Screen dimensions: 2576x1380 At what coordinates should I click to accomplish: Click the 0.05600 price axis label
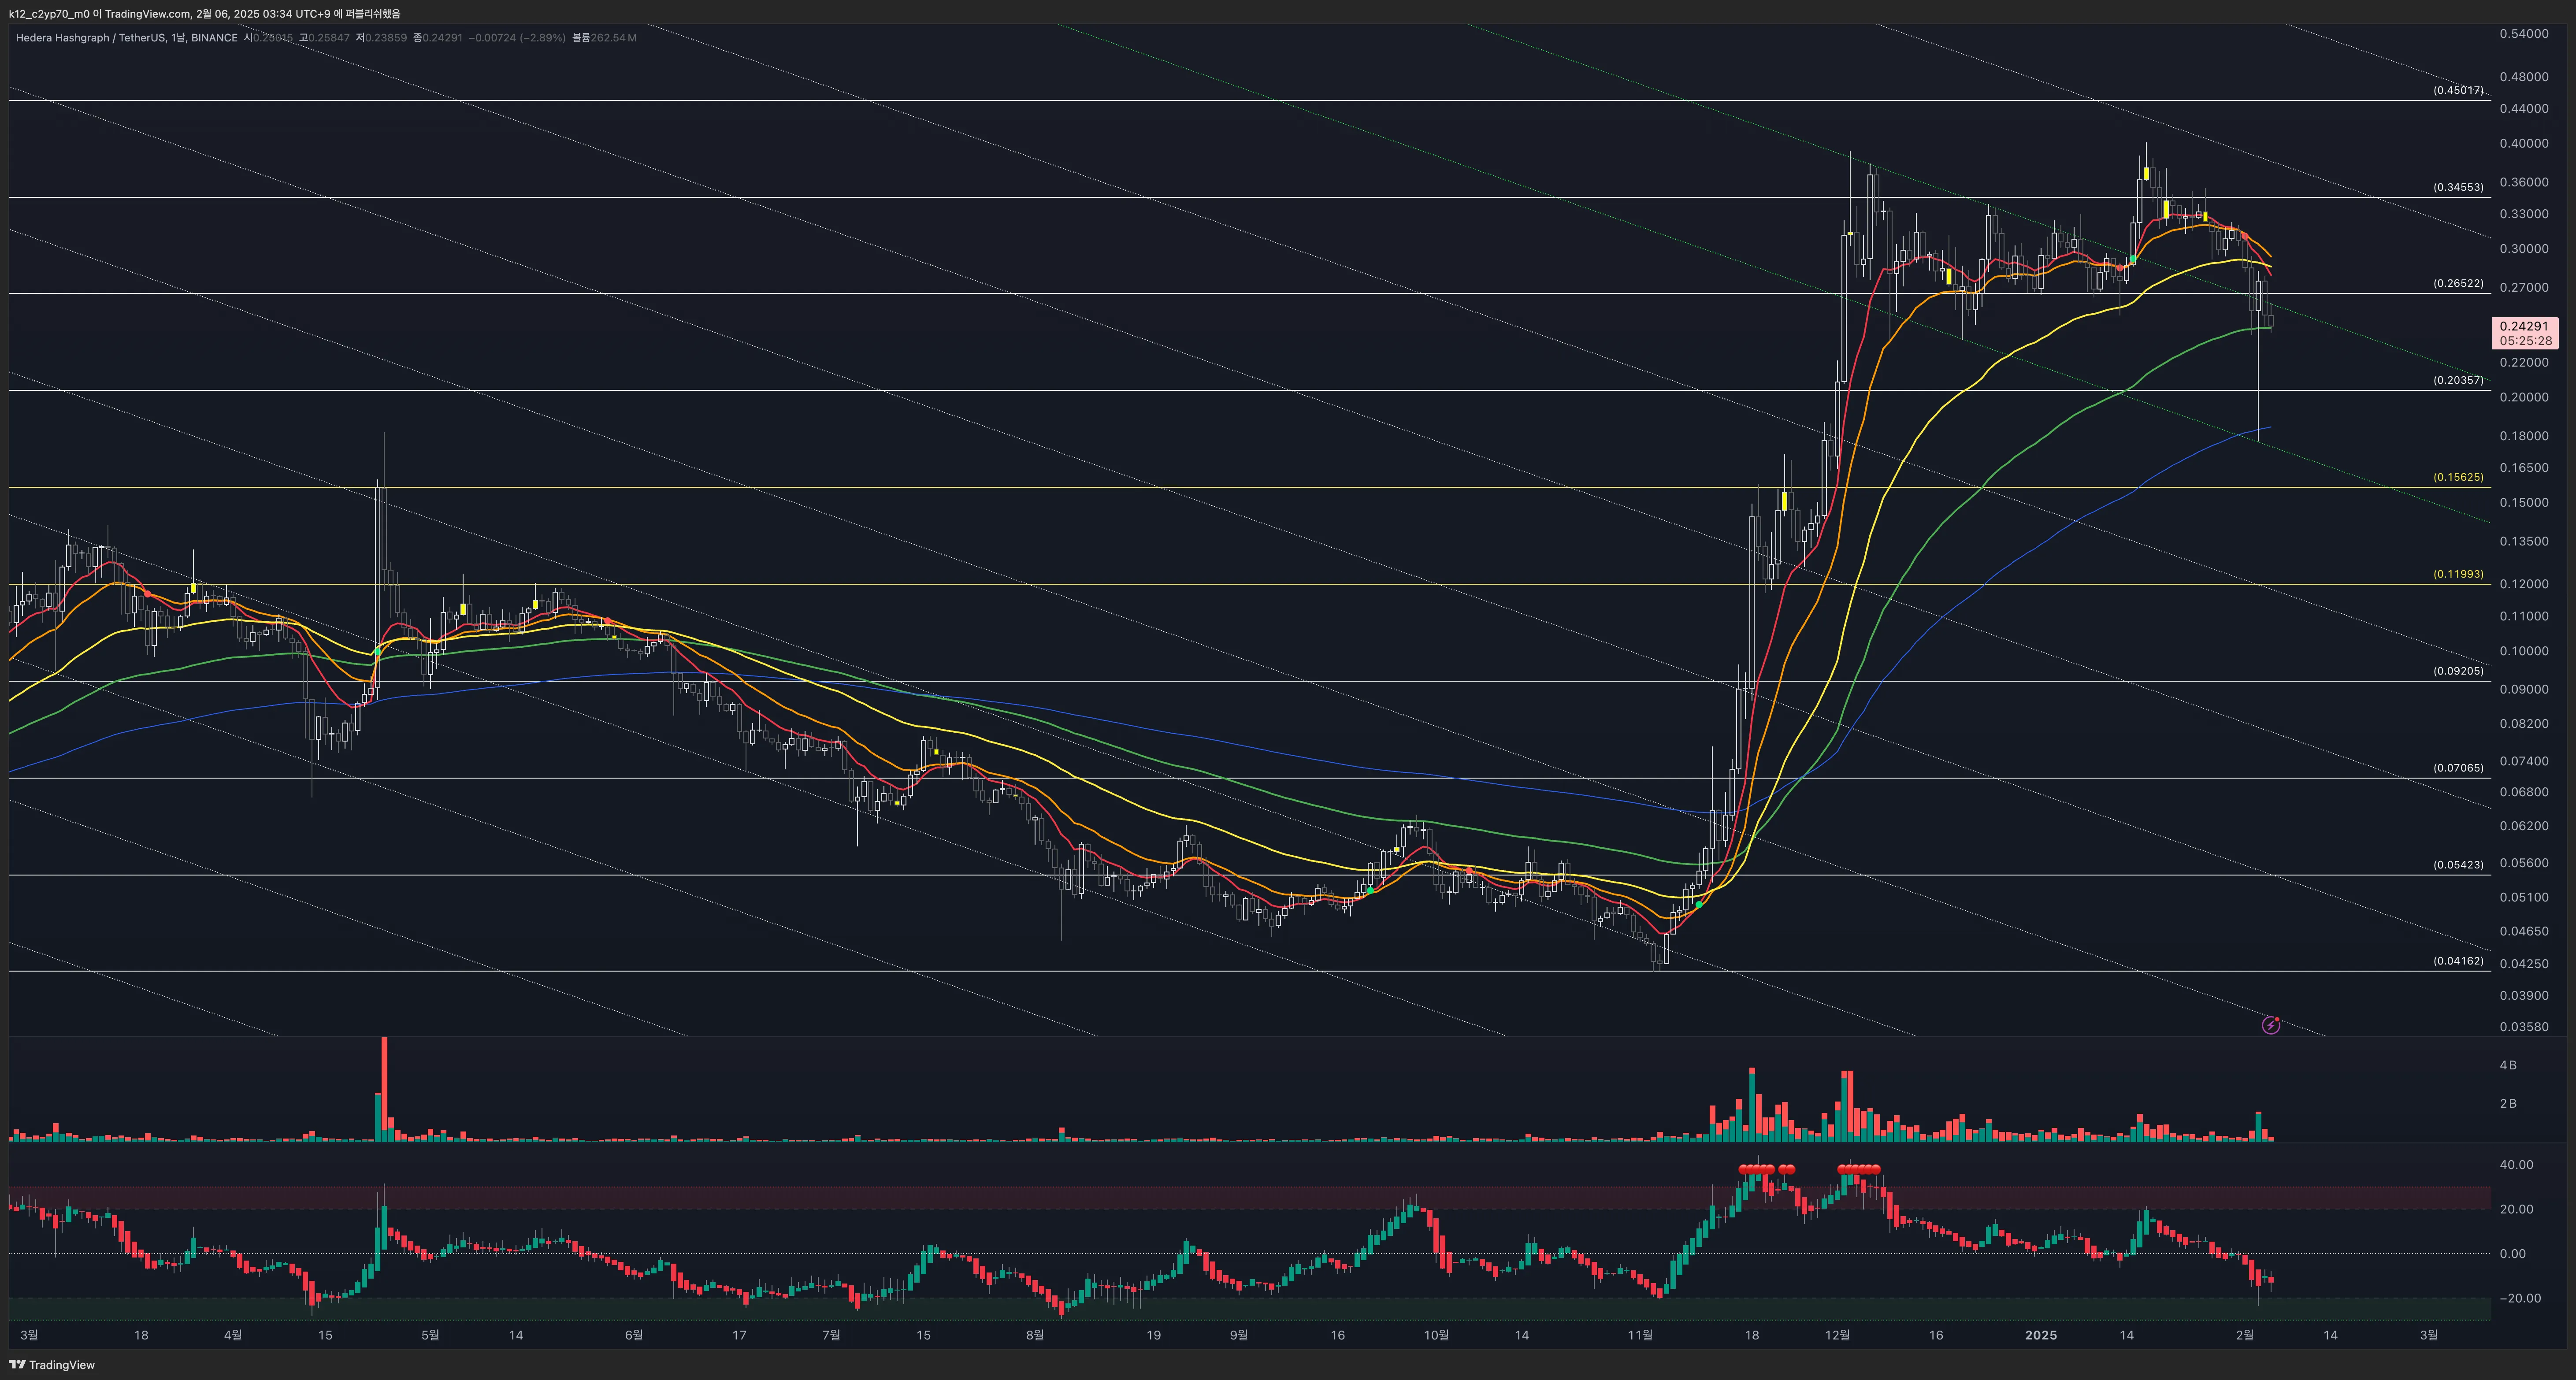[2524, 864]
